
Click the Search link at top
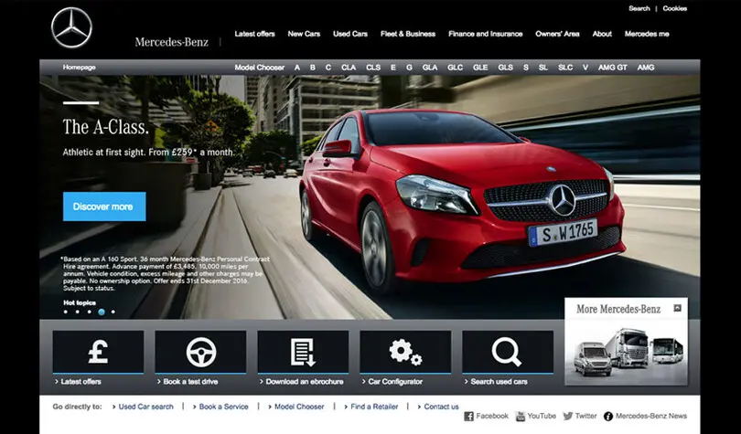point(639,8)
